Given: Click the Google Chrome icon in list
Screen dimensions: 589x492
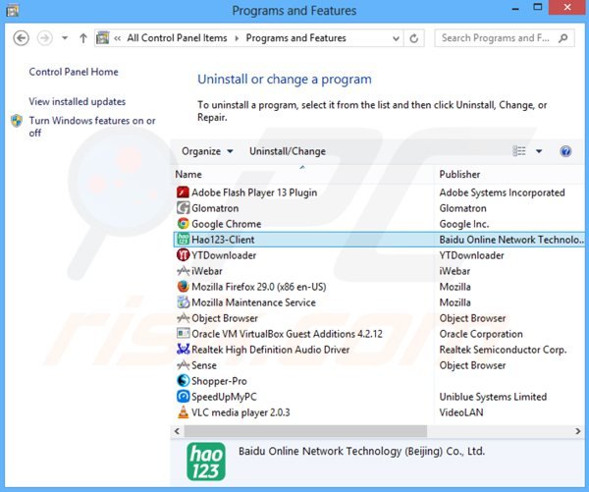Looking at the screenshot, I should (183, 224).
